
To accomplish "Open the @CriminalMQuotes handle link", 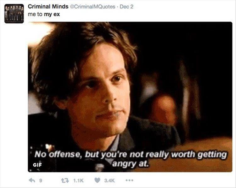I will (x=92, y=7).
